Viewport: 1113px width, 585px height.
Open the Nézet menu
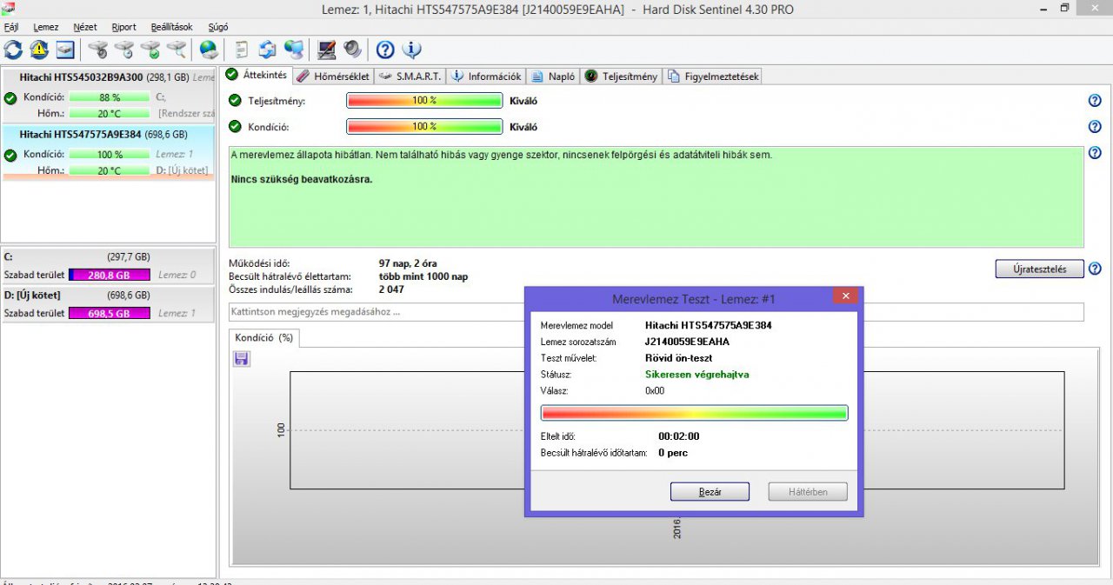[x=85, y=27]
